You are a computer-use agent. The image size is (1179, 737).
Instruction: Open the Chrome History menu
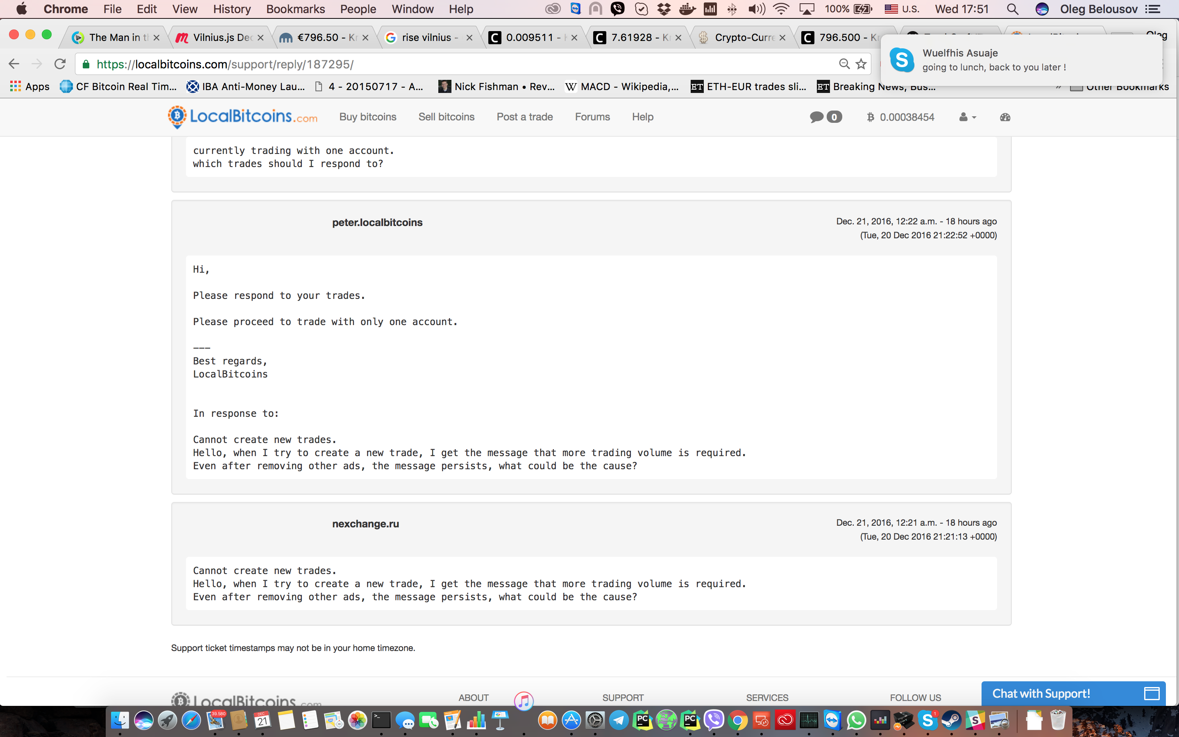(x=231, y=9)
